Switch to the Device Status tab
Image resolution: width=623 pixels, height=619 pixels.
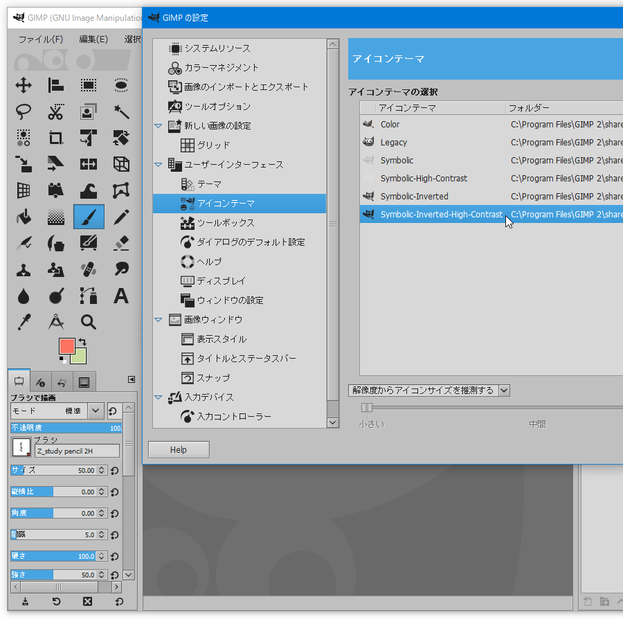(x=41, y=383)
